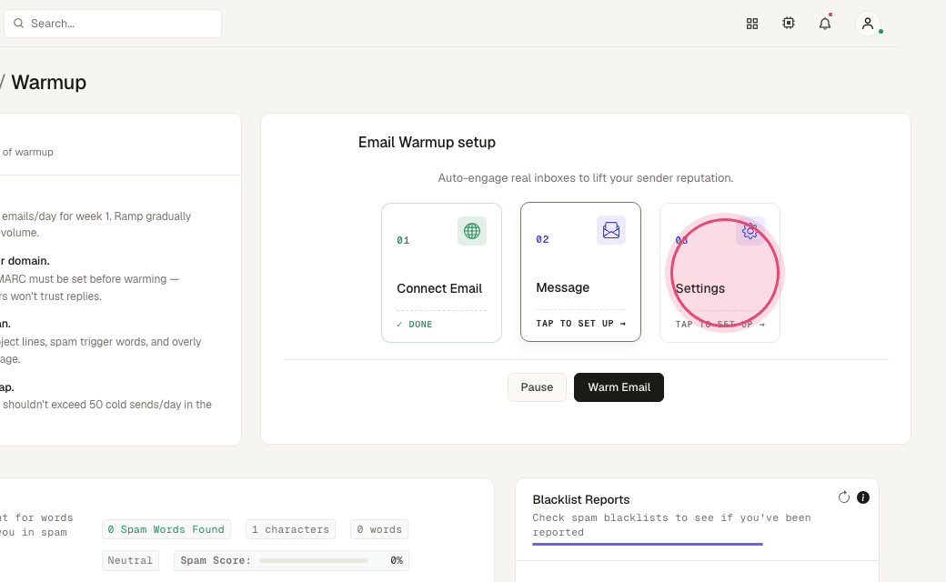Open Blacklist Reports info icon

[863, 497]
